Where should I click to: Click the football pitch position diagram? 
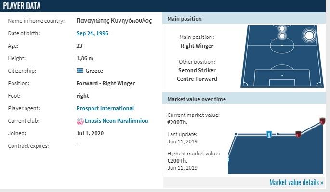point(282,56)
